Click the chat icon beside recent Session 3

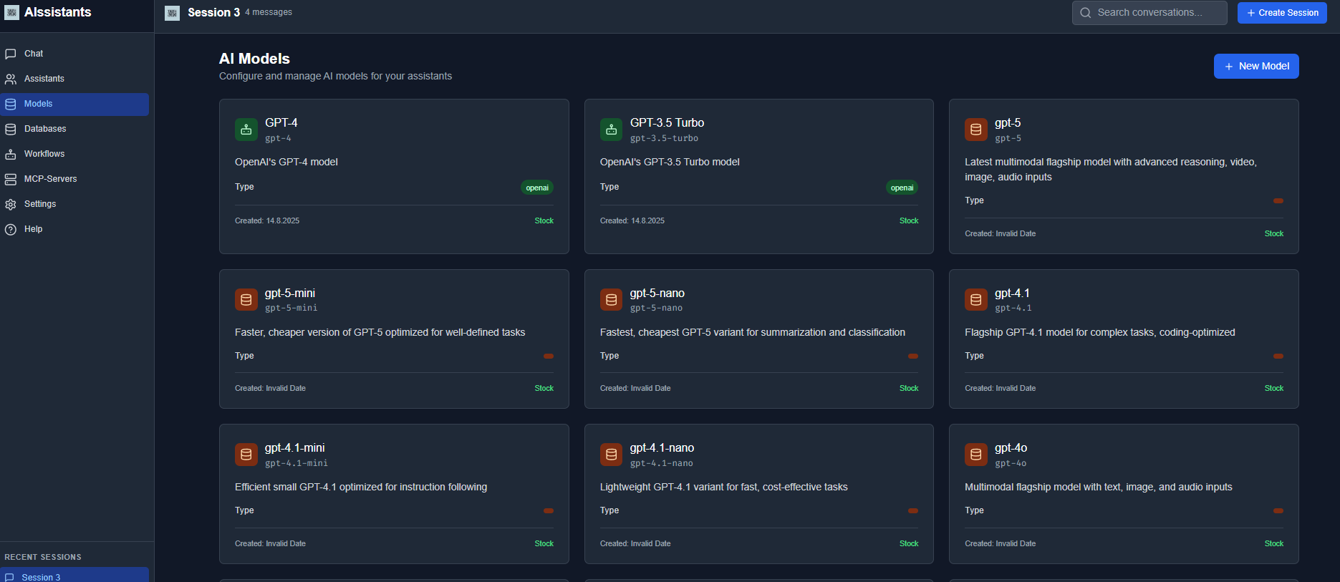pyautogui.click(x=9, y=577)
